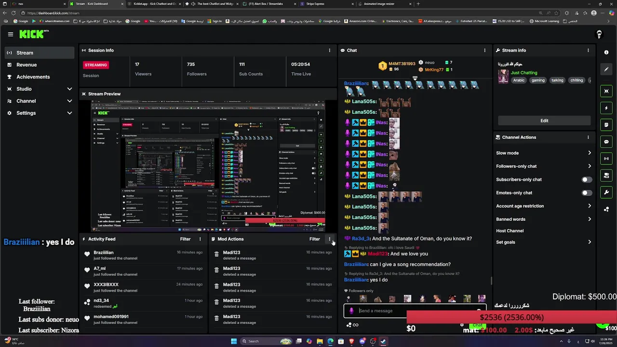The width and height of the screenshot is (617, 347).
Task: Click the info icon in right toolbar
Action: pyautogui.click(x=606, y=52)
